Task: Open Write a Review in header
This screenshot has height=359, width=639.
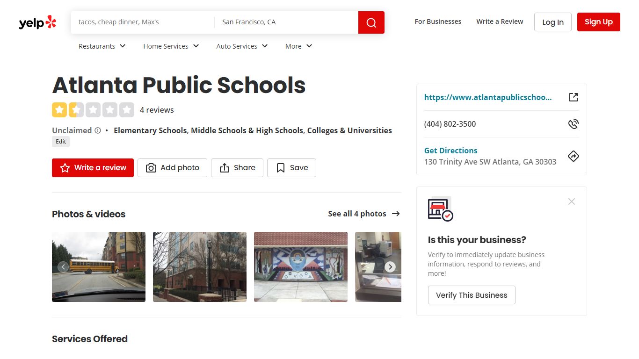Action: click(x=500, y=22)
